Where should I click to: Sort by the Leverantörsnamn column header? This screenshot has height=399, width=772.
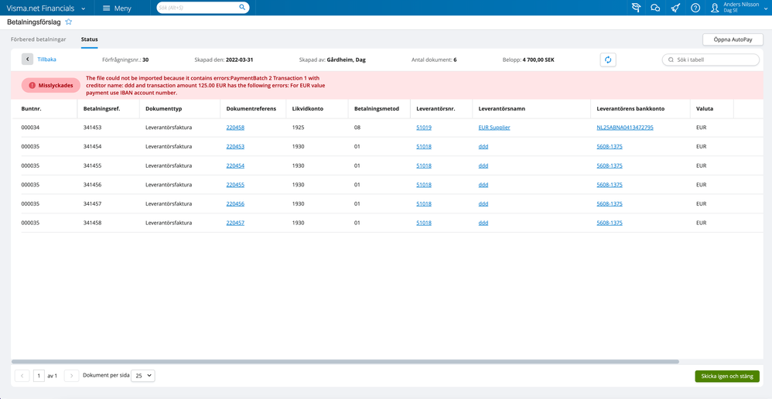501,108
